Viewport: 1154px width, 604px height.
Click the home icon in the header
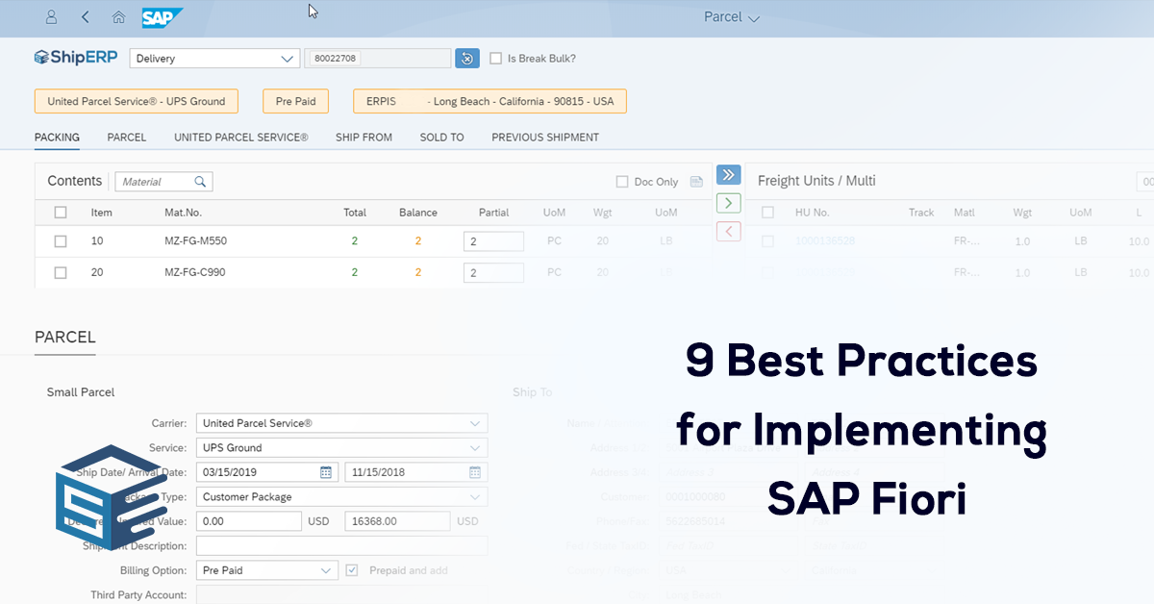coord(117,17)
